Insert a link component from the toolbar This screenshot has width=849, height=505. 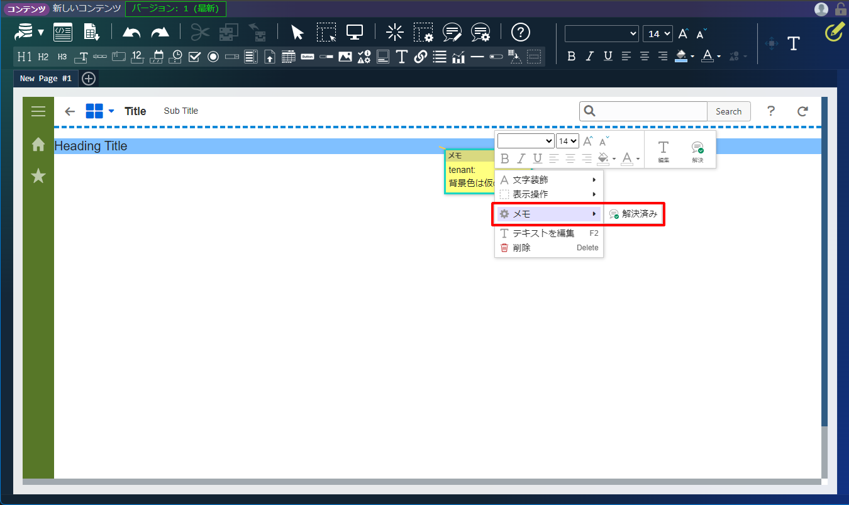pyautogui.click(x=421, y=57)
